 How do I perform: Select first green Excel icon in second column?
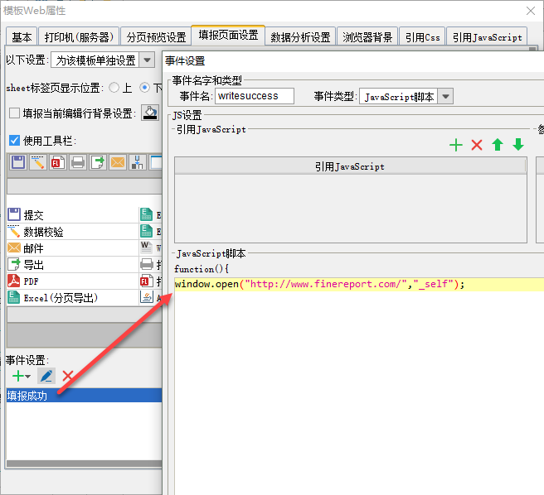coord(147,214)
